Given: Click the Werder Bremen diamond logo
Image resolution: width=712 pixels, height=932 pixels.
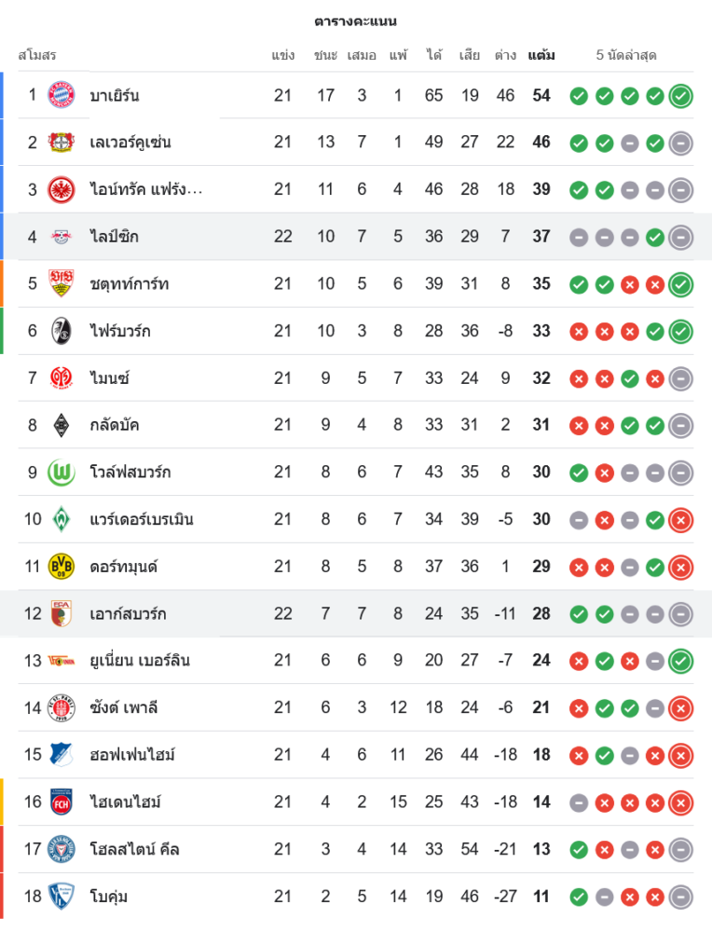Looking at the screenshot, I should click(61, 519).
